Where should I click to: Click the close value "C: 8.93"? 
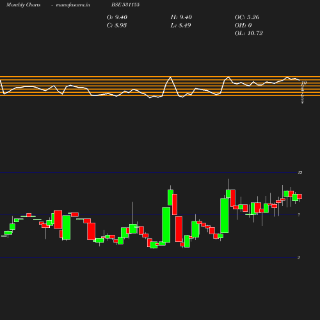click(116, 26)
